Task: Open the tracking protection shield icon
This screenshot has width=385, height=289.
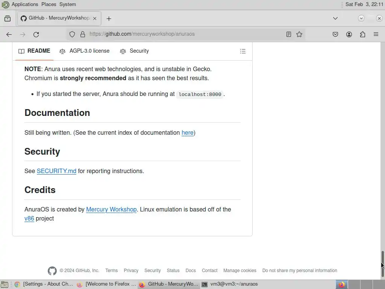Action: point(72,34)
